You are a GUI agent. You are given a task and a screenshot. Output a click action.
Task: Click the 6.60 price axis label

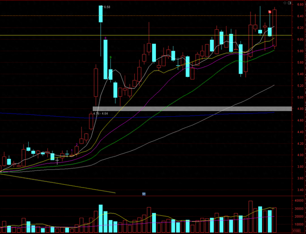click(300, 4)
